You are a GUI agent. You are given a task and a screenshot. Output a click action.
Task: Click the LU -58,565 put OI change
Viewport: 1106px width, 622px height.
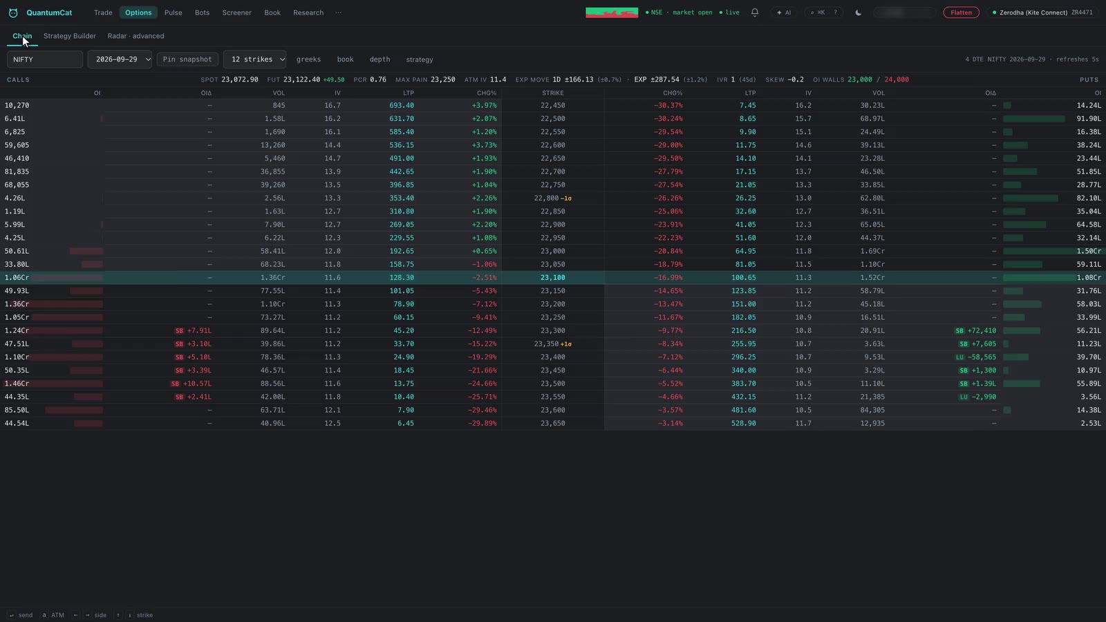click(975, 357)
